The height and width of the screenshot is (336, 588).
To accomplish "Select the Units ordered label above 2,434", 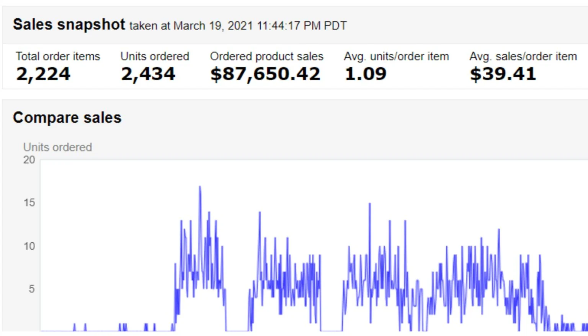I will point(155,56).
